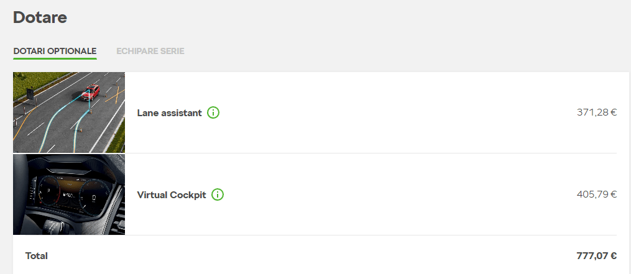Open the Lane assistant road thumbnail

69,112
